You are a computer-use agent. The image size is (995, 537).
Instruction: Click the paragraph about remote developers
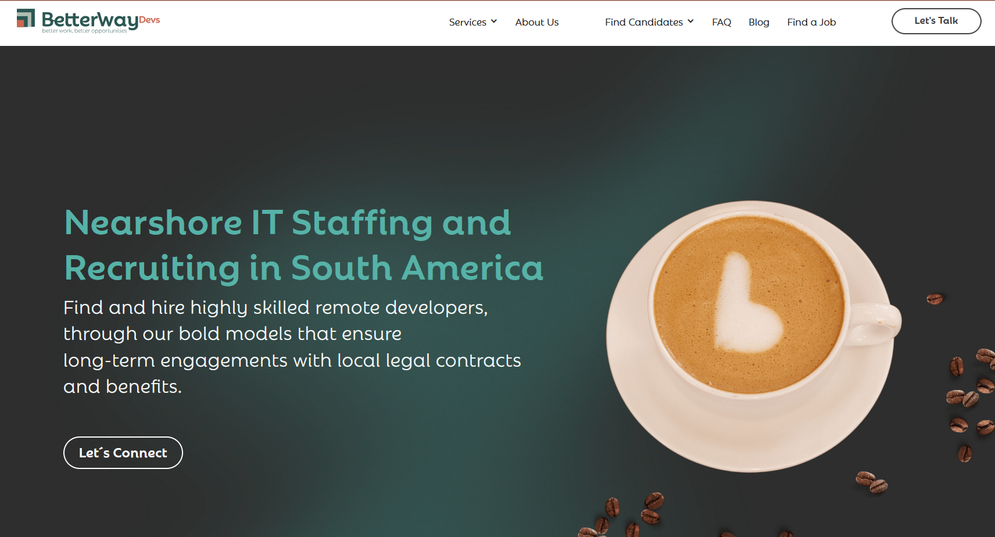[x=292, y=347]
